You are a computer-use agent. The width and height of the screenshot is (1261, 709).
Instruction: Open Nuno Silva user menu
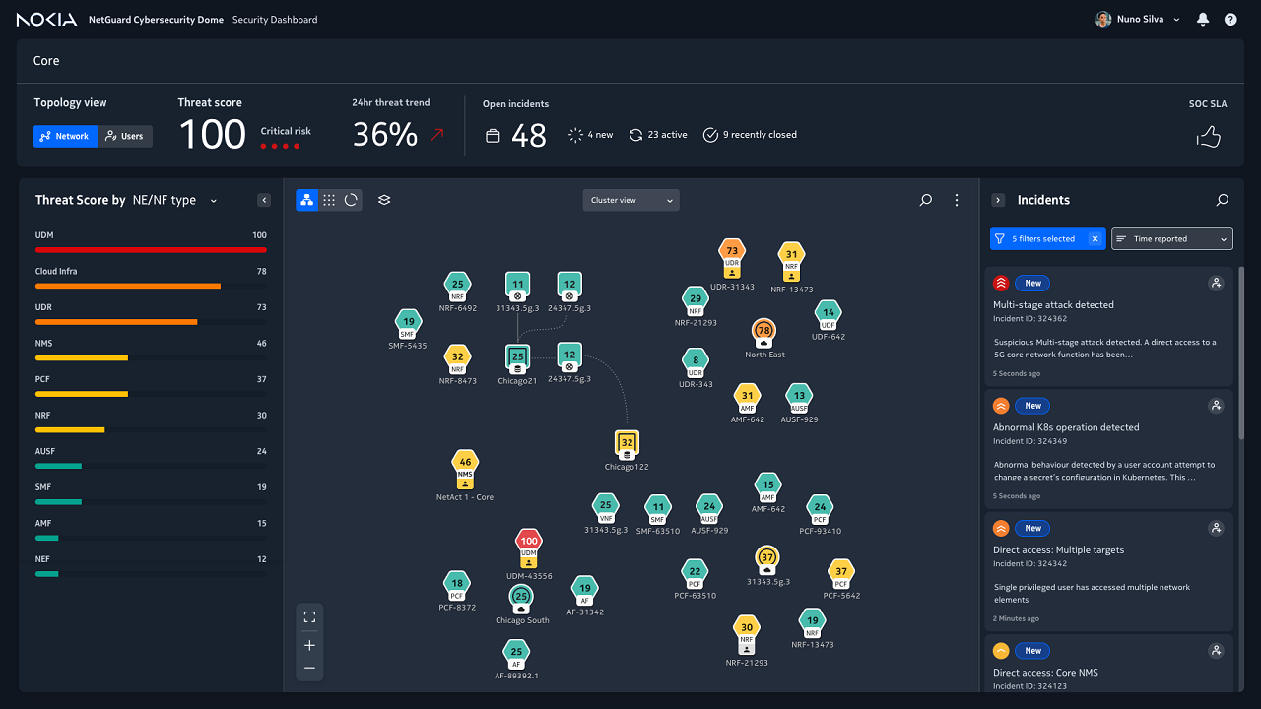click(1137, 20)
